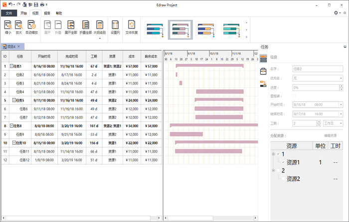Click the Save floppy disk icon
Image resolution: width=349 pixels, height=222 pixels.
(36, 4)
